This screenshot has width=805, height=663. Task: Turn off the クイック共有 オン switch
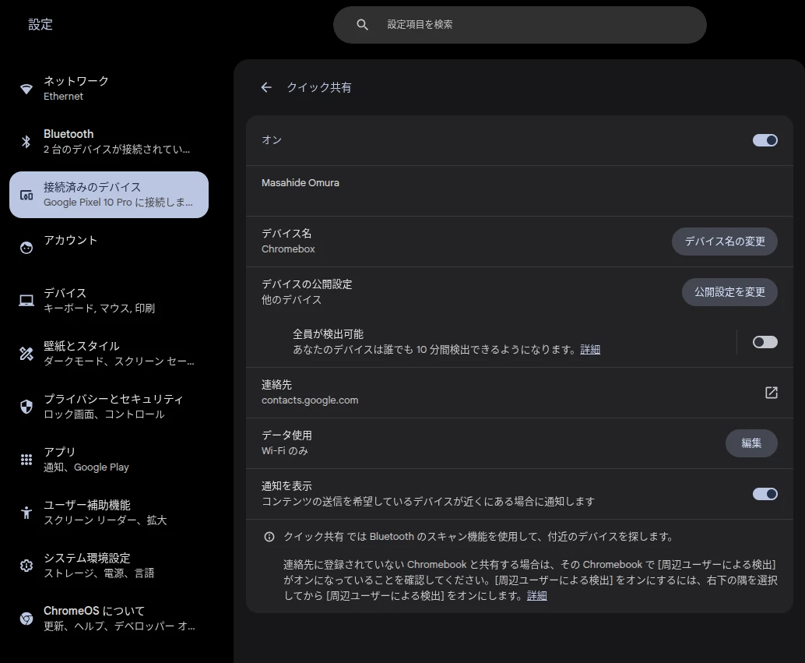click(765, 140)
